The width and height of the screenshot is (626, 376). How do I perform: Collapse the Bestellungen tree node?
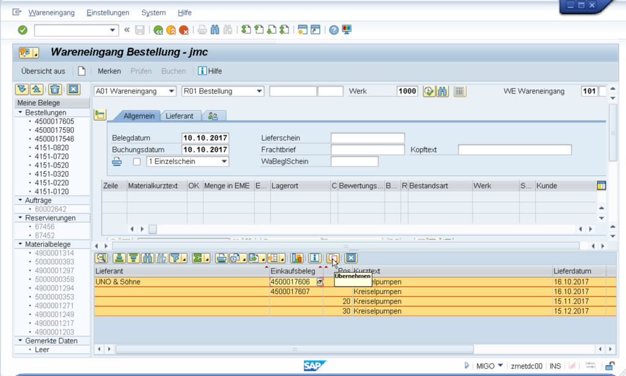[20, 112]
